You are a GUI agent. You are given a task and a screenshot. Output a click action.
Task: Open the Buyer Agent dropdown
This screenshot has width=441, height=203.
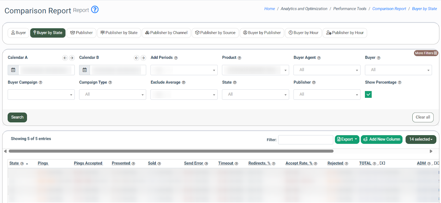(327, 70)
